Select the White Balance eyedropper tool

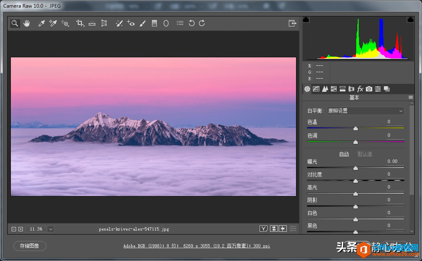pos(41,23)
